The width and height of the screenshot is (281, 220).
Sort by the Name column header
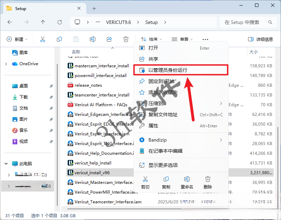point(76,52)
